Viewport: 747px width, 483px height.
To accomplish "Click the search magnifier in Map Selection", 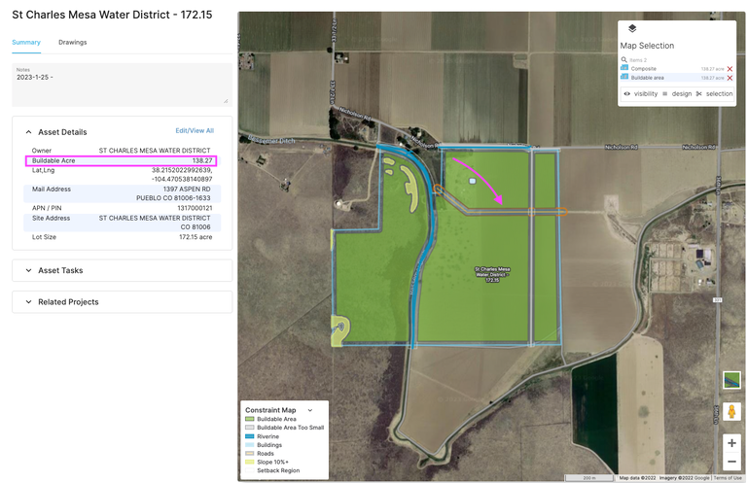I will (x=623, y=60).
